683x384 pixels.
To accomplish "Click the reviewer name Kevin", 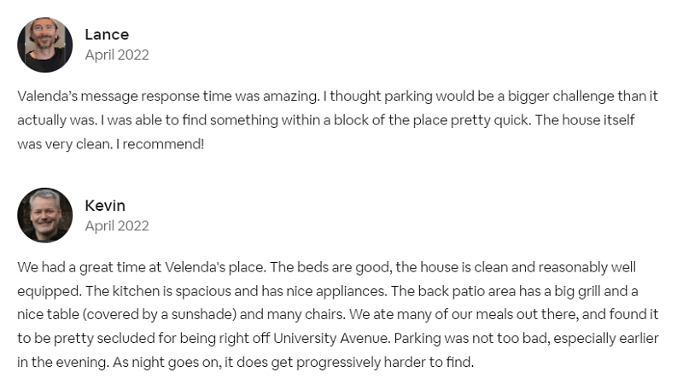I will coord(105,206).
